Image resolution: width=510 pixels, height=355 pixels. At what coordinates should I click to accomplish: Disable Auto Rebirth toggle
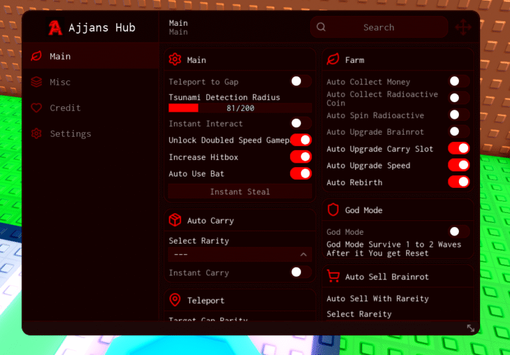pyautogui.click(x=459, y=182)
